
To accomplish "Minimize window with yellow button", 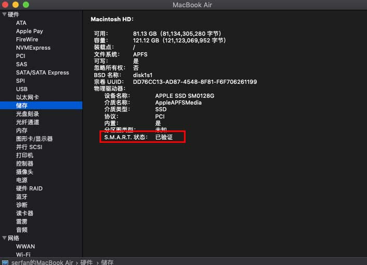I will (x=16, y=5).
